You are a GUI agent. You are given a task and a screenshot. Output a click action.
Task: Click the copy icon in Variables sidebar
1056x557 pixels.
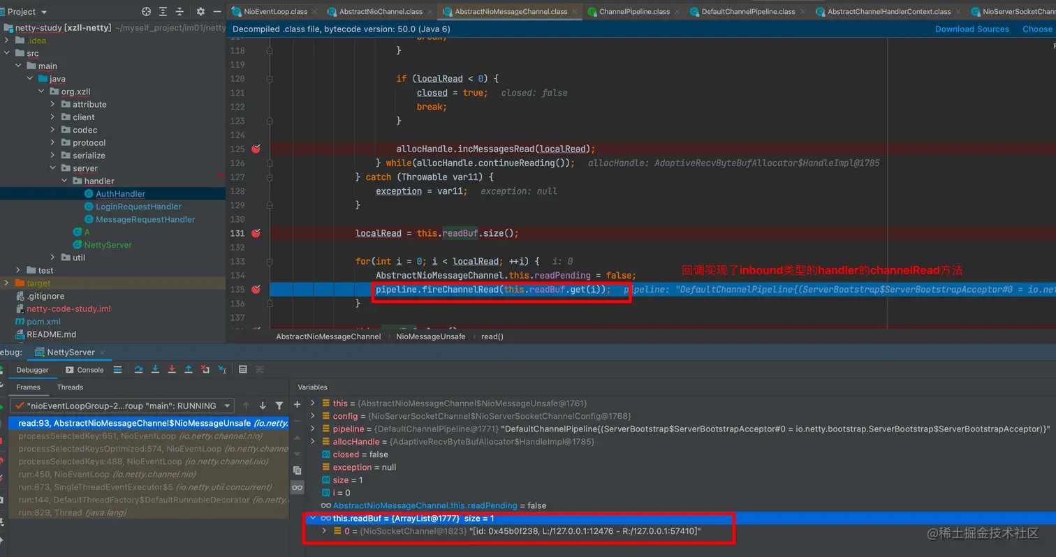(297, 470)
